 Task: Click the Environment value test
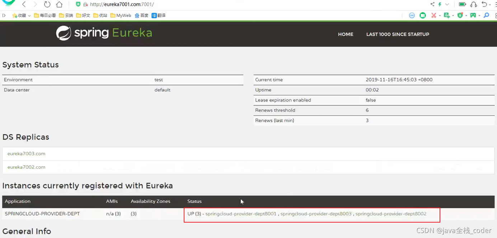point(159,80)
